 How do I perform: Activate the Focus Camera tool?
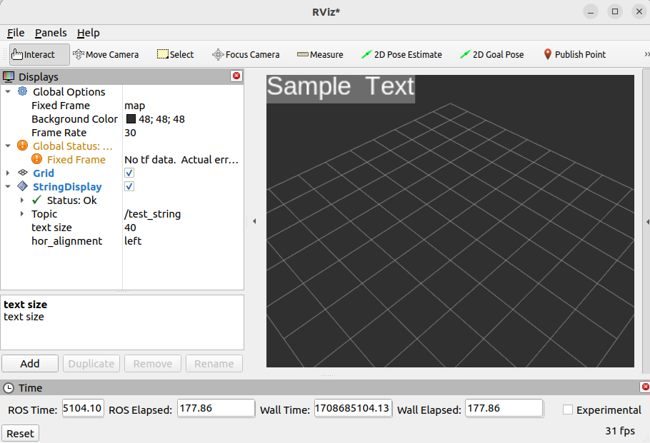[246, 54]
